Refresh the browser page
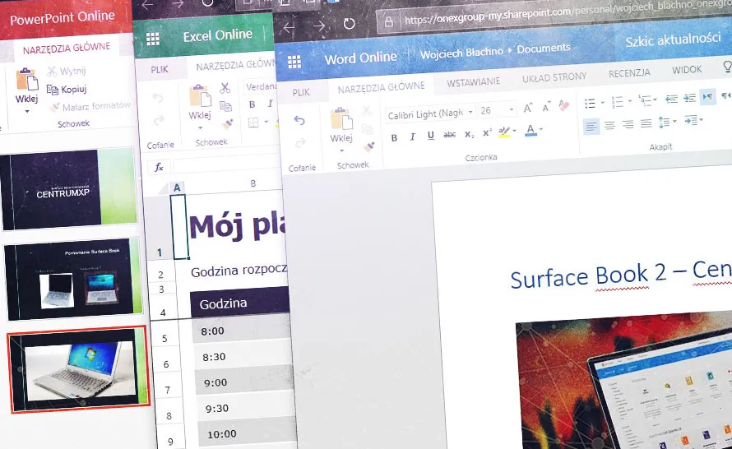The width and height of the screenshot is (732, 449). coord(349,23)
